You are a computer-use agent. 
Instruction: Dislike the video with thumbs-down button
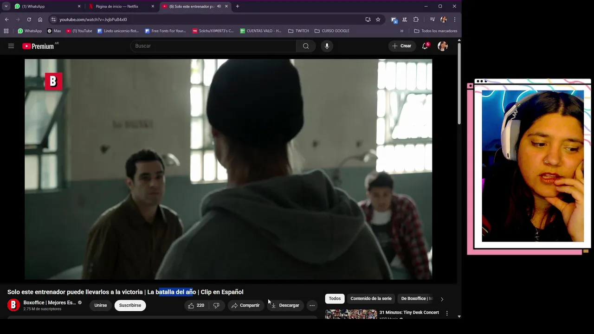point(216,305)
